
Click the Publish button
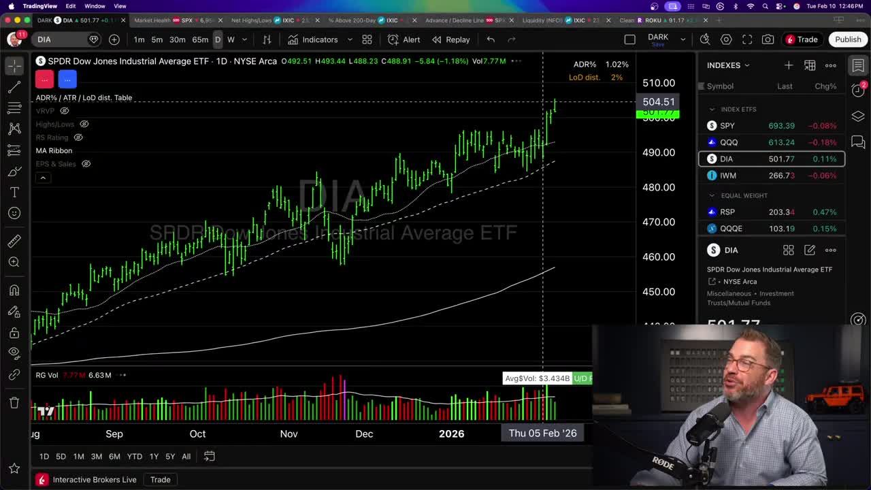tap(847, 39)
